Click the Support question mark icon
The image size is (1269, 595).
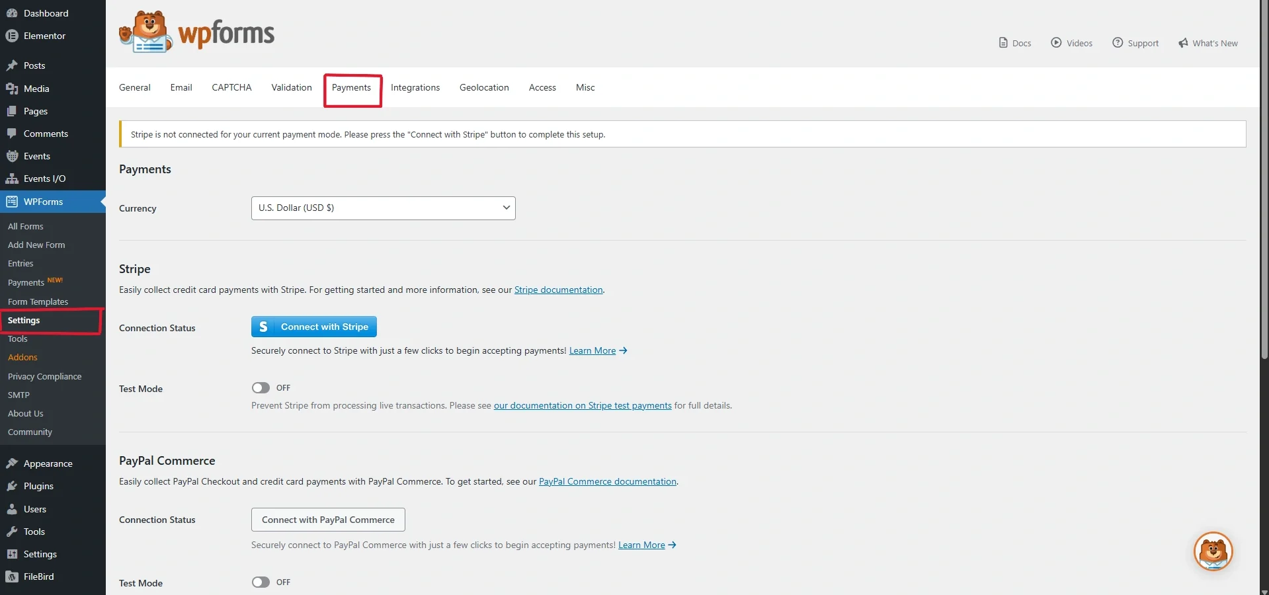pyautogui.click(x=1118, y=42)
